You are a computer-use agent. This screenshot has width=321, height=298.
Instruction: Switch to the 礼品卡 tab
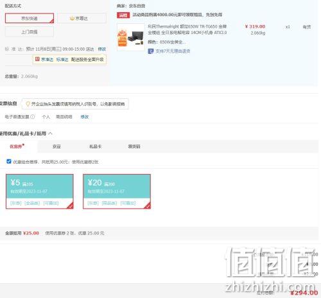click(x=95, y=146)
